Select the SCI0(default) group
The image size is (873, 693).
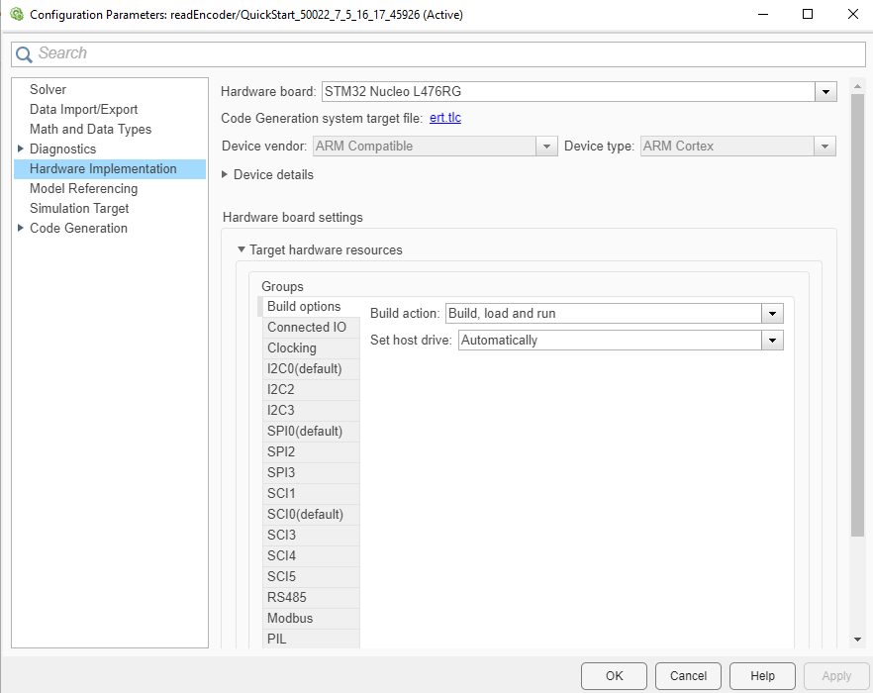point(311,514)
